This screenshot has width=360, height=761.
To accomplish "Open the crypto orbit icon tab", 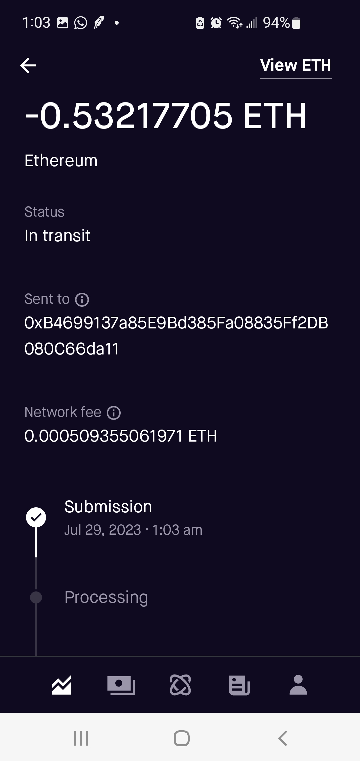I will 180,685.
